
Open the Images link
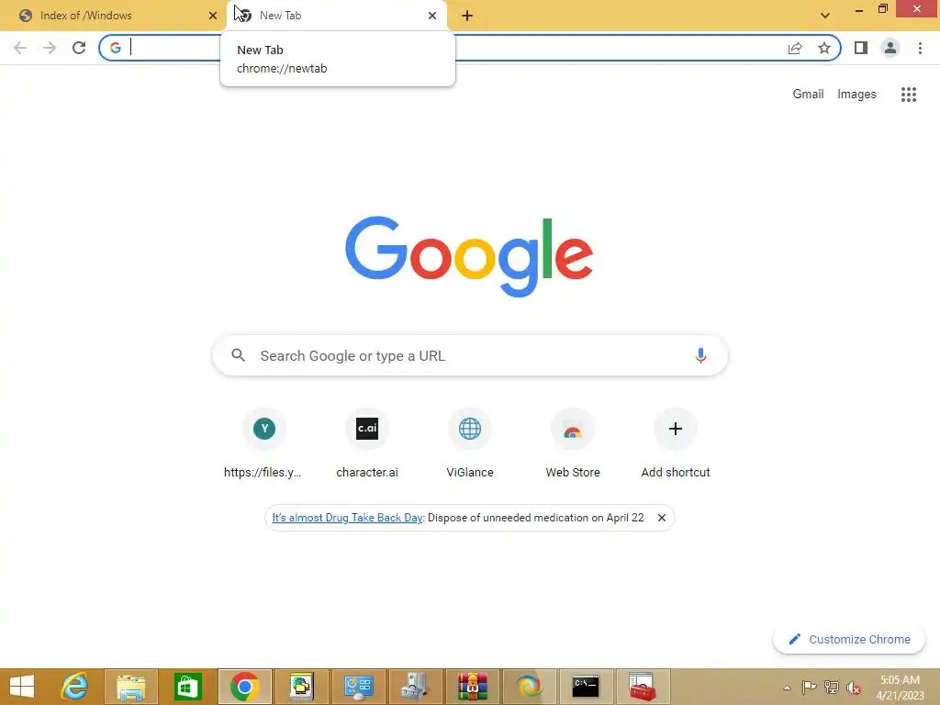click(x=856, y=95)
